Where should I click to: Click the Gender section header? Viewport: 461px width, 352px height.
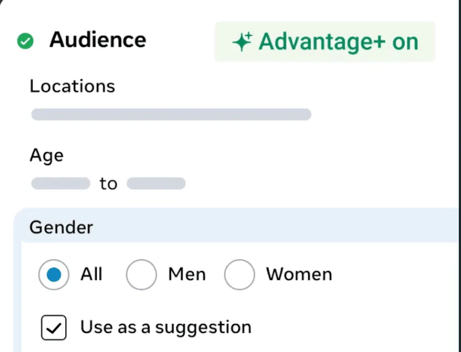(x=61, y=227)
